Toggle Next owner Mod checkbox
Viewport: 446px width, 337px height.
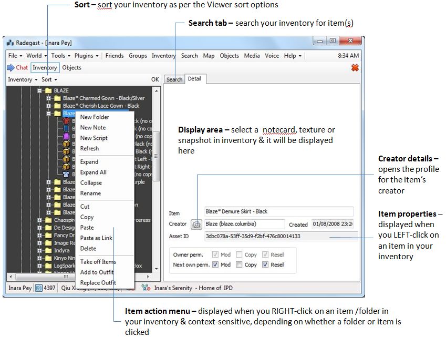(215, 265)
